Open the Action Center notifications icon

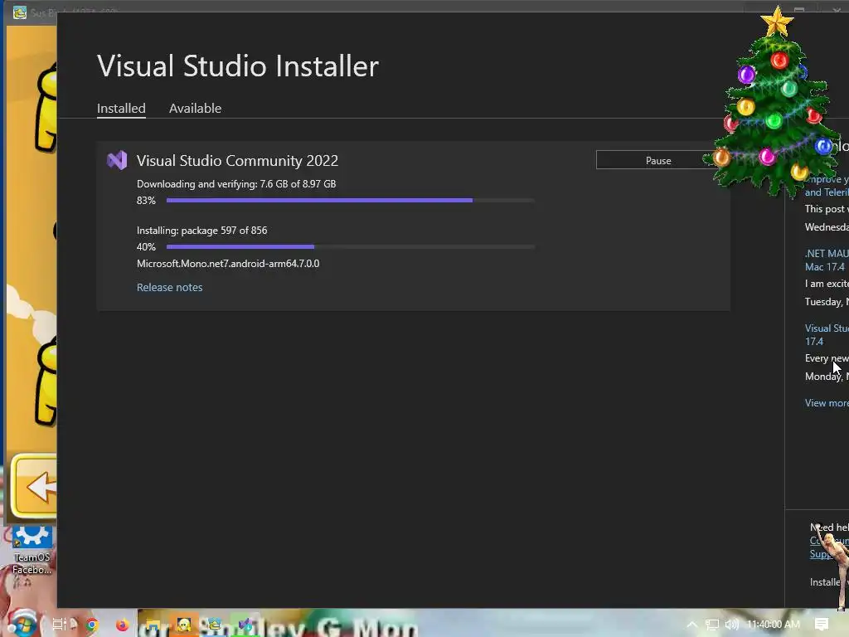pos(822,625)
